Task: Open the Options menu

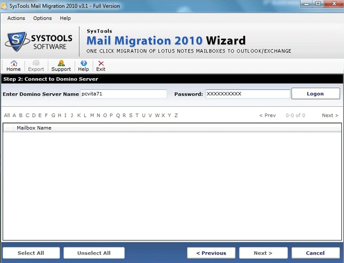Action: (x=42, y=18)
